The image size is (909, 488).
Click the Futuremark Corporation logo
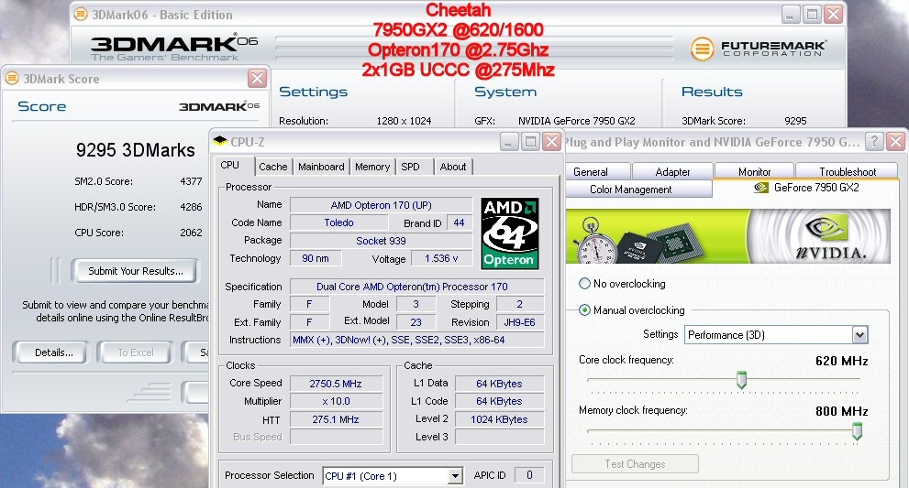(759, 49)
